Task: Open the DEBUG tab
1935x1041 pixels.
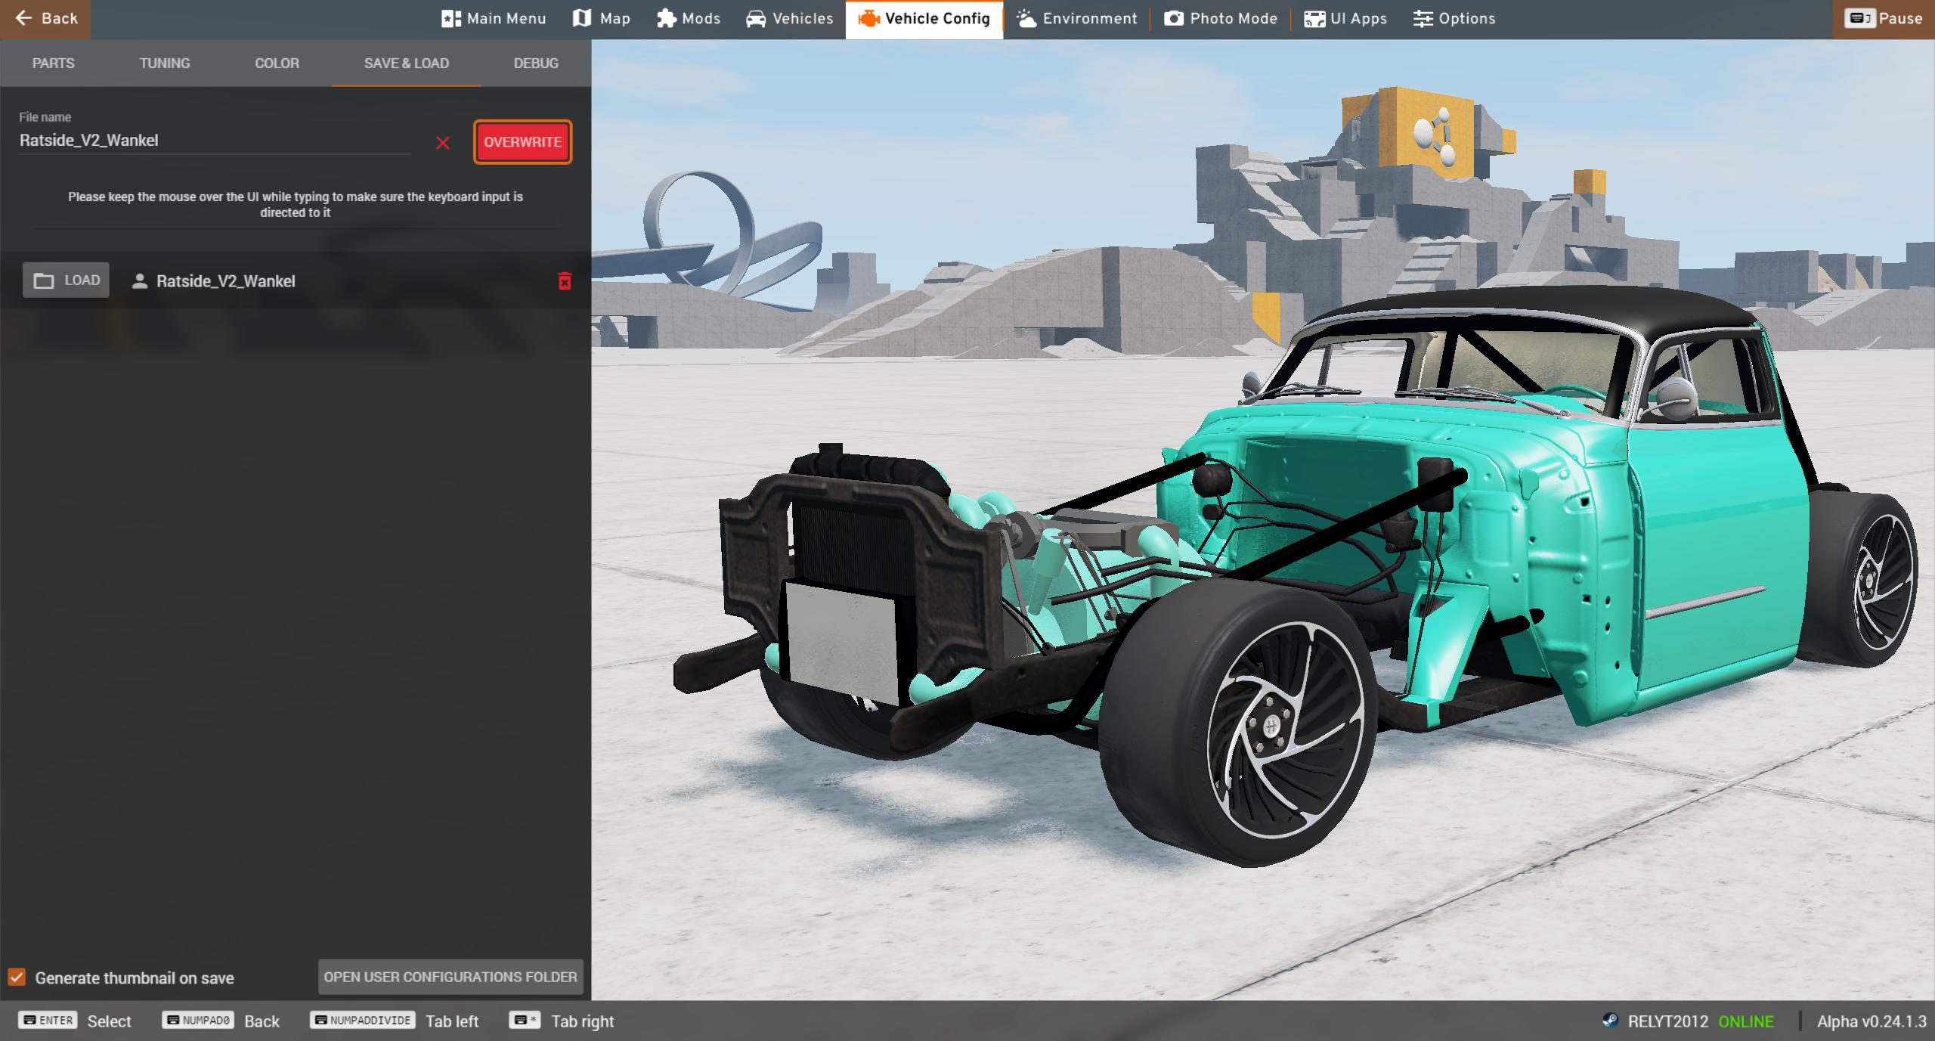Action: point(536,64)
